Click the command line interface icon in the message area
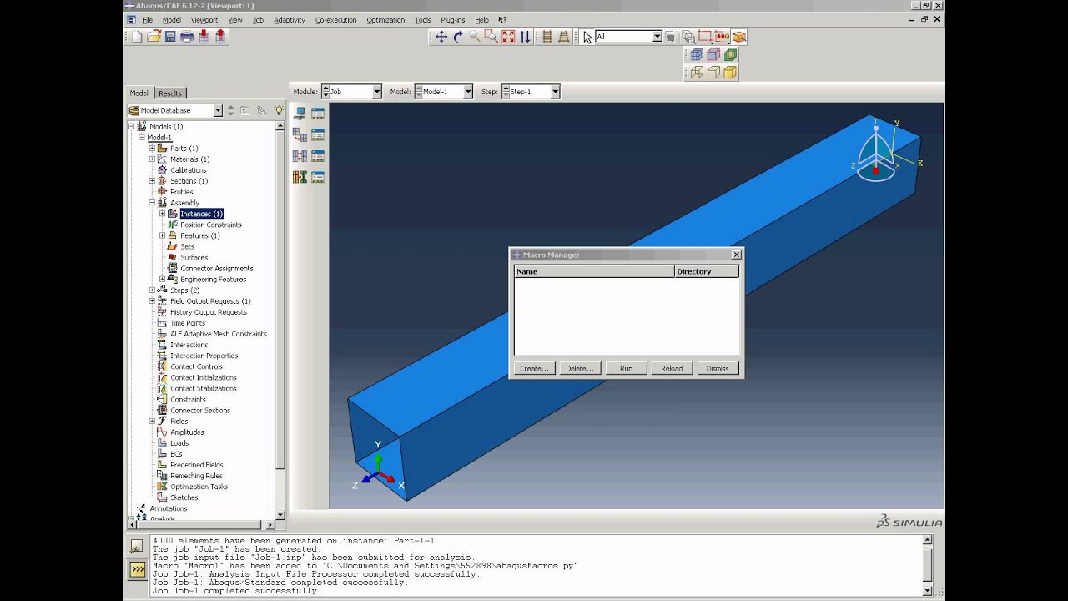1068x601 pixels. pos(137,569)
